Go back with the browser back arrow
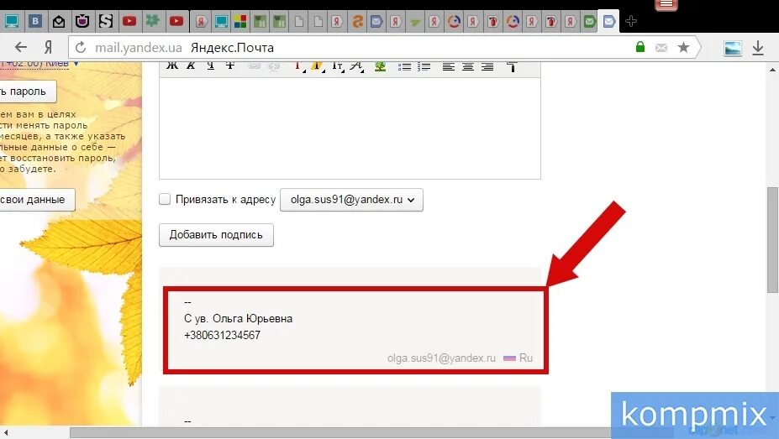This screenshot has width=779, height=439. [21, 47]
